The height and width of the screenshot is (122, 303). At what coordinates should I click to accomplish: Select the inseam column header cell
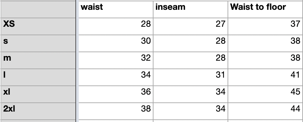[191, 9]
